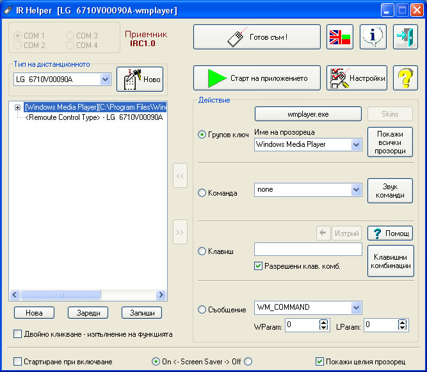Select the 'Групов ключ' radio option
The image size is (427, 372).
(x=202, y=135)
